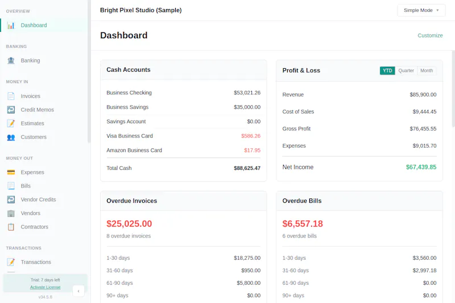Click the Contractors clipboard icon
The height and width of the screenshot is (303, 455).
tap(11, 227)
